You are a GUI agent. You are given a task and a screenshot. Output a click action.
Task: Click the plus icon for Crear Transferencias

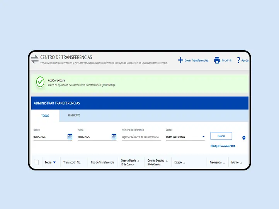[x=180, y=60]
